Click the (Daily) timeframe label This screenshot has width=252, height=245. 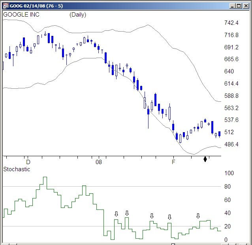pos(77,15)
